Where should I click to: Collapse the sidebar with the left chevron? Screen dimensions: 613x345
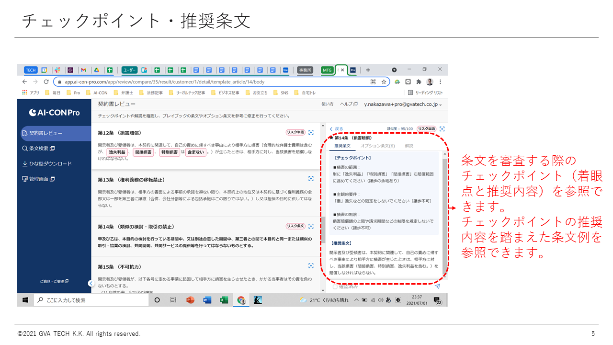click(91, 283)
